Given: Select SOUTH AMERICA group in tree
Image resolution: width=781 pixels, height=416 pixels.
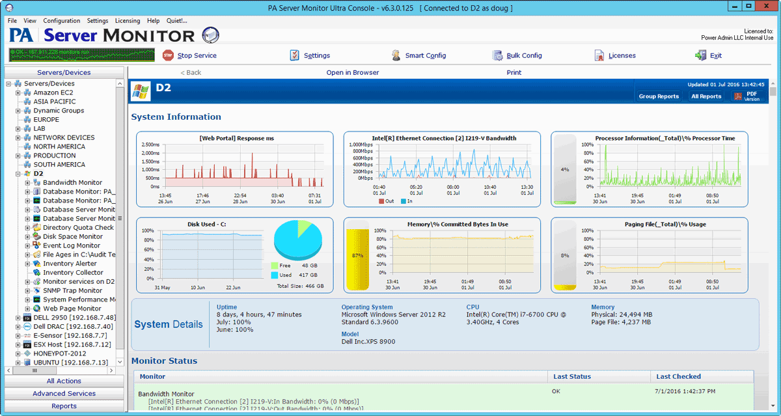Looking at the screenshot, I should click(x=59, y=165).
